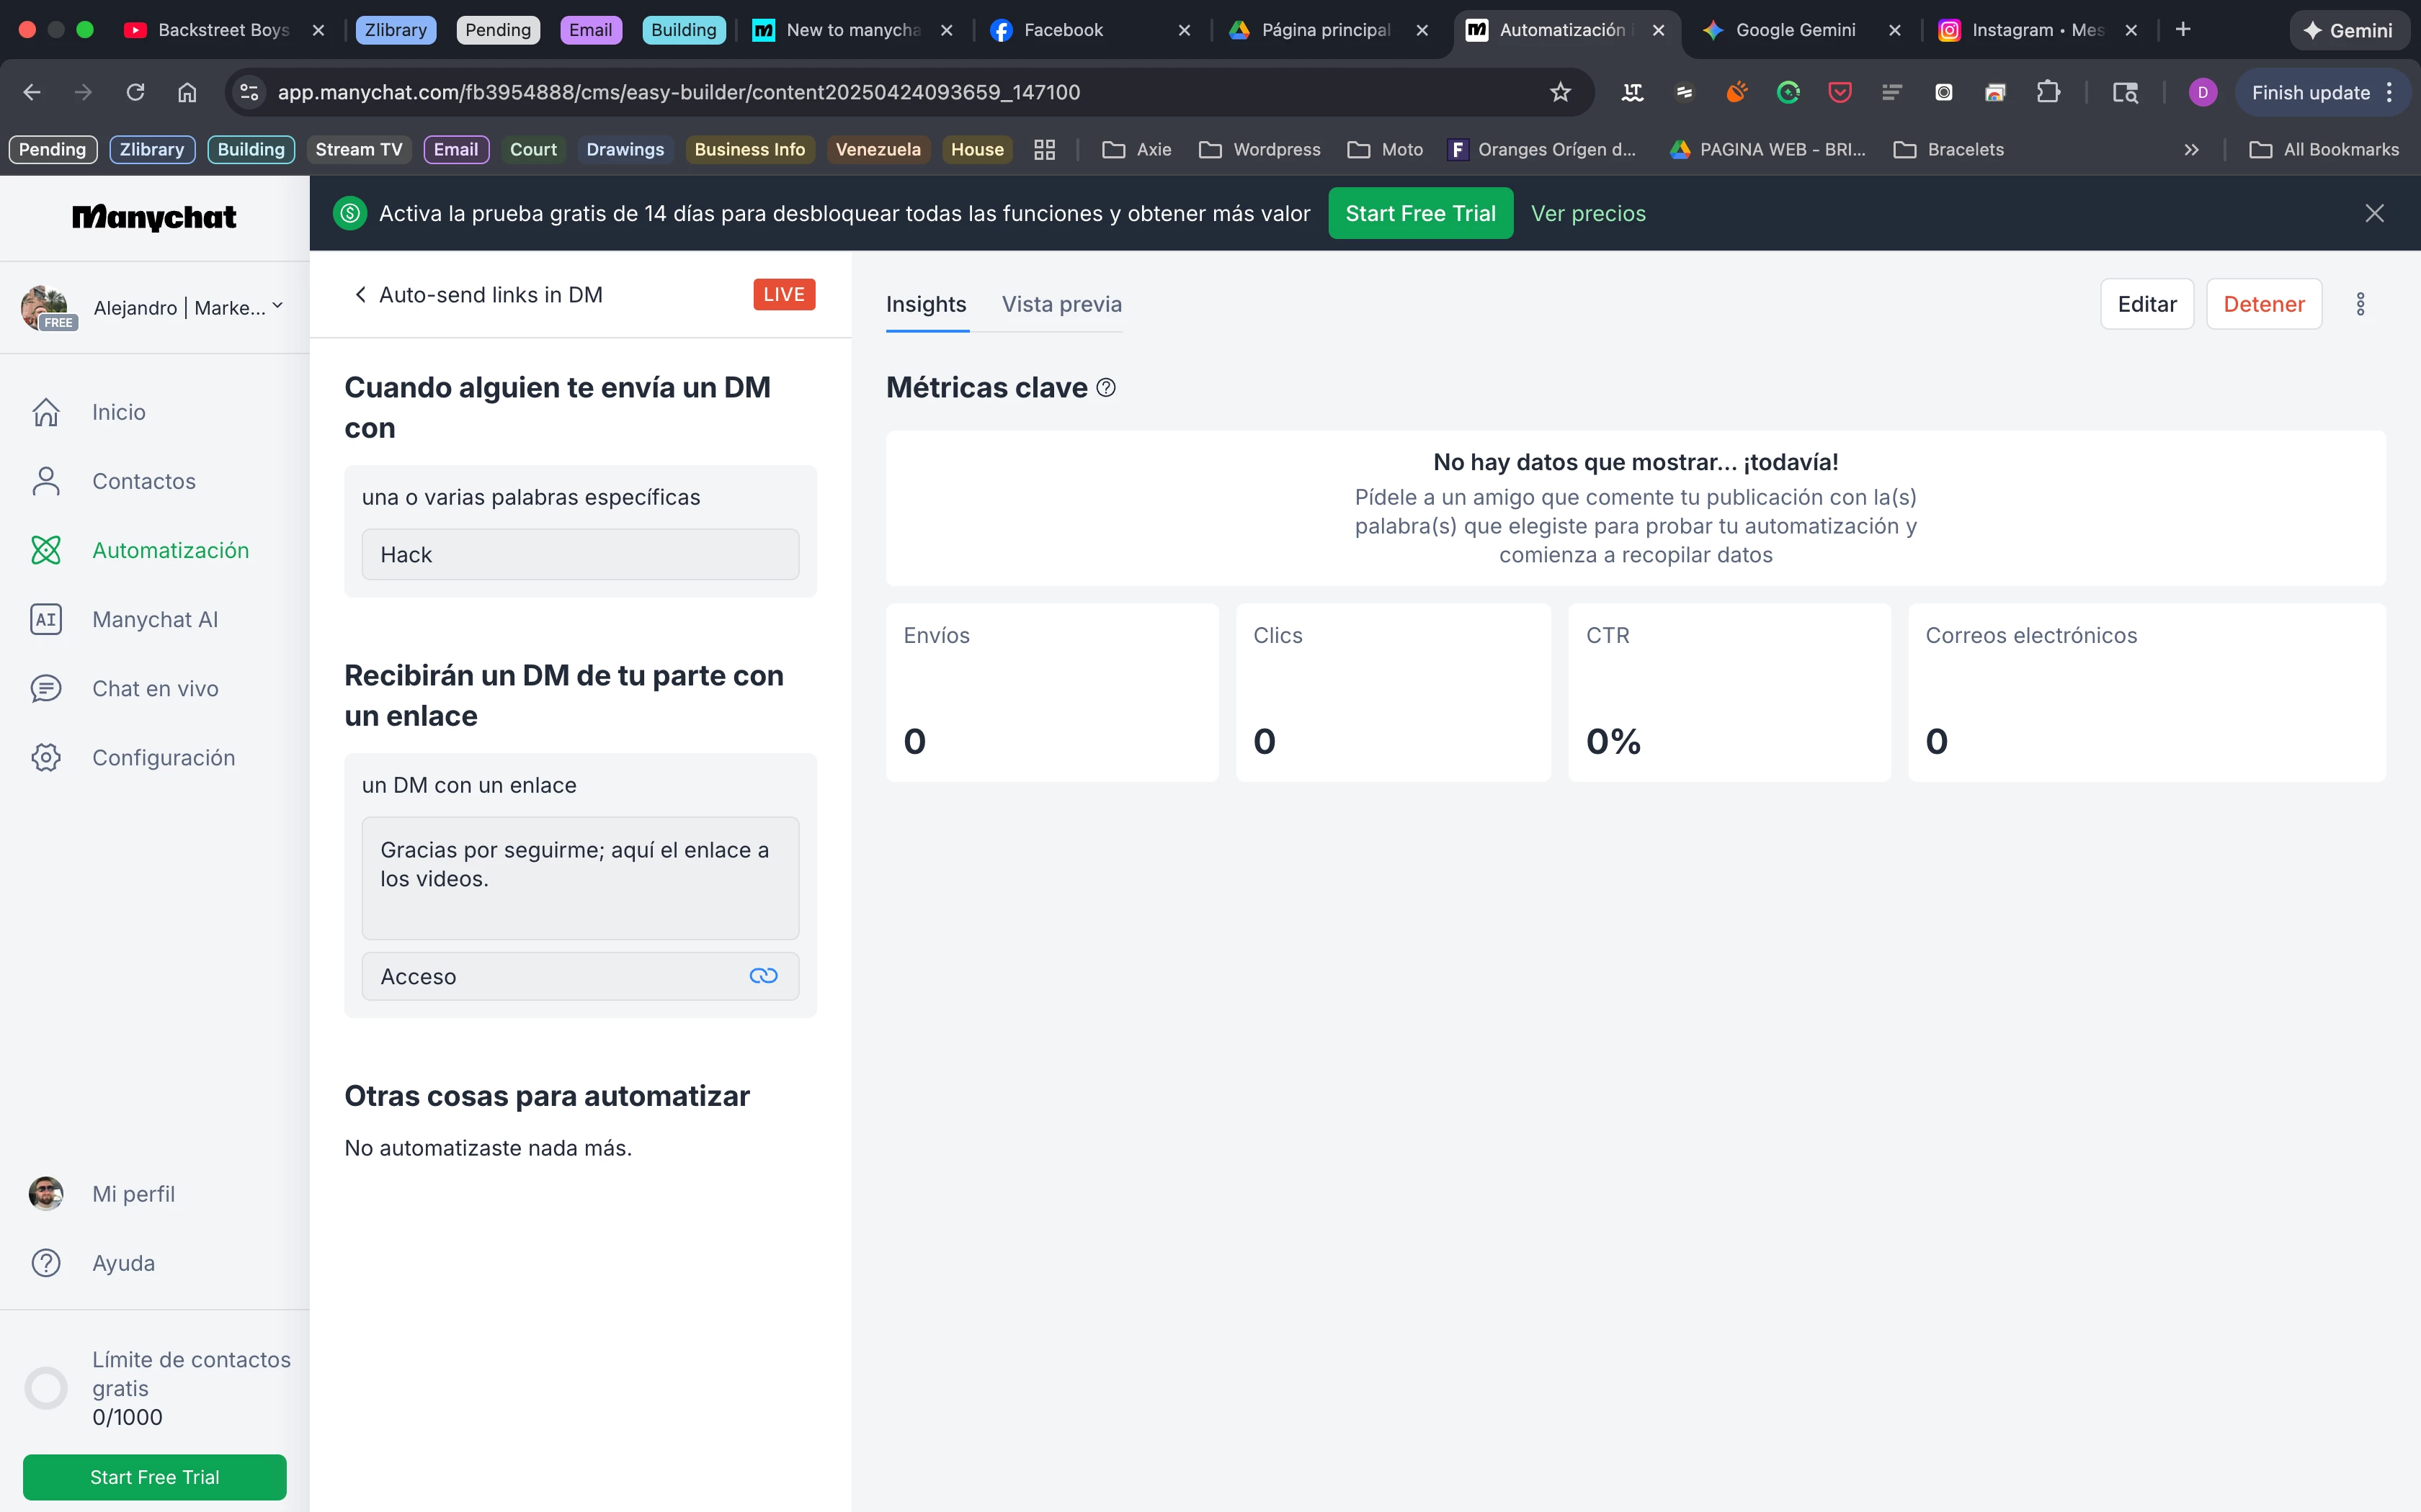Open Inicio home icon in sidebar

click(x=46, y=412)
